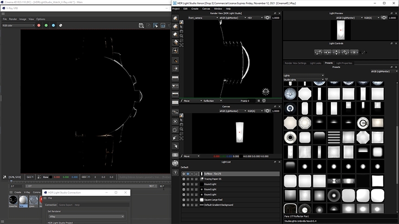
Task: Click first Light Controls icon
Action: (318, 52)
